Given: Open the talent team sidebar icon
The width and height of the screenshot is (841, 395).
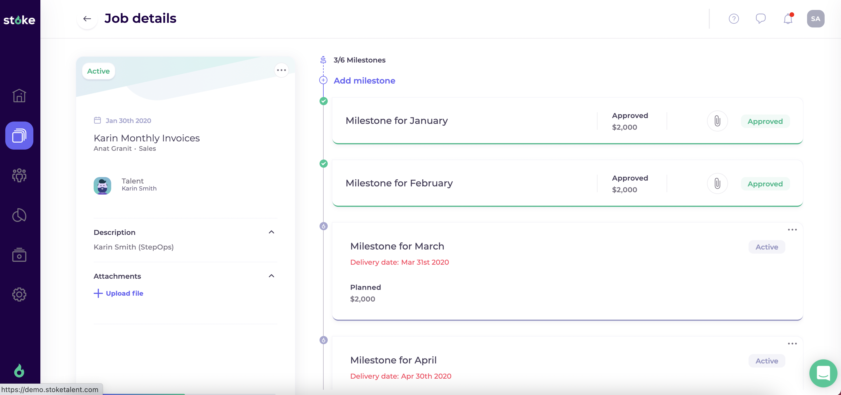Looking at the screenshot, I should tap(19, 175).
